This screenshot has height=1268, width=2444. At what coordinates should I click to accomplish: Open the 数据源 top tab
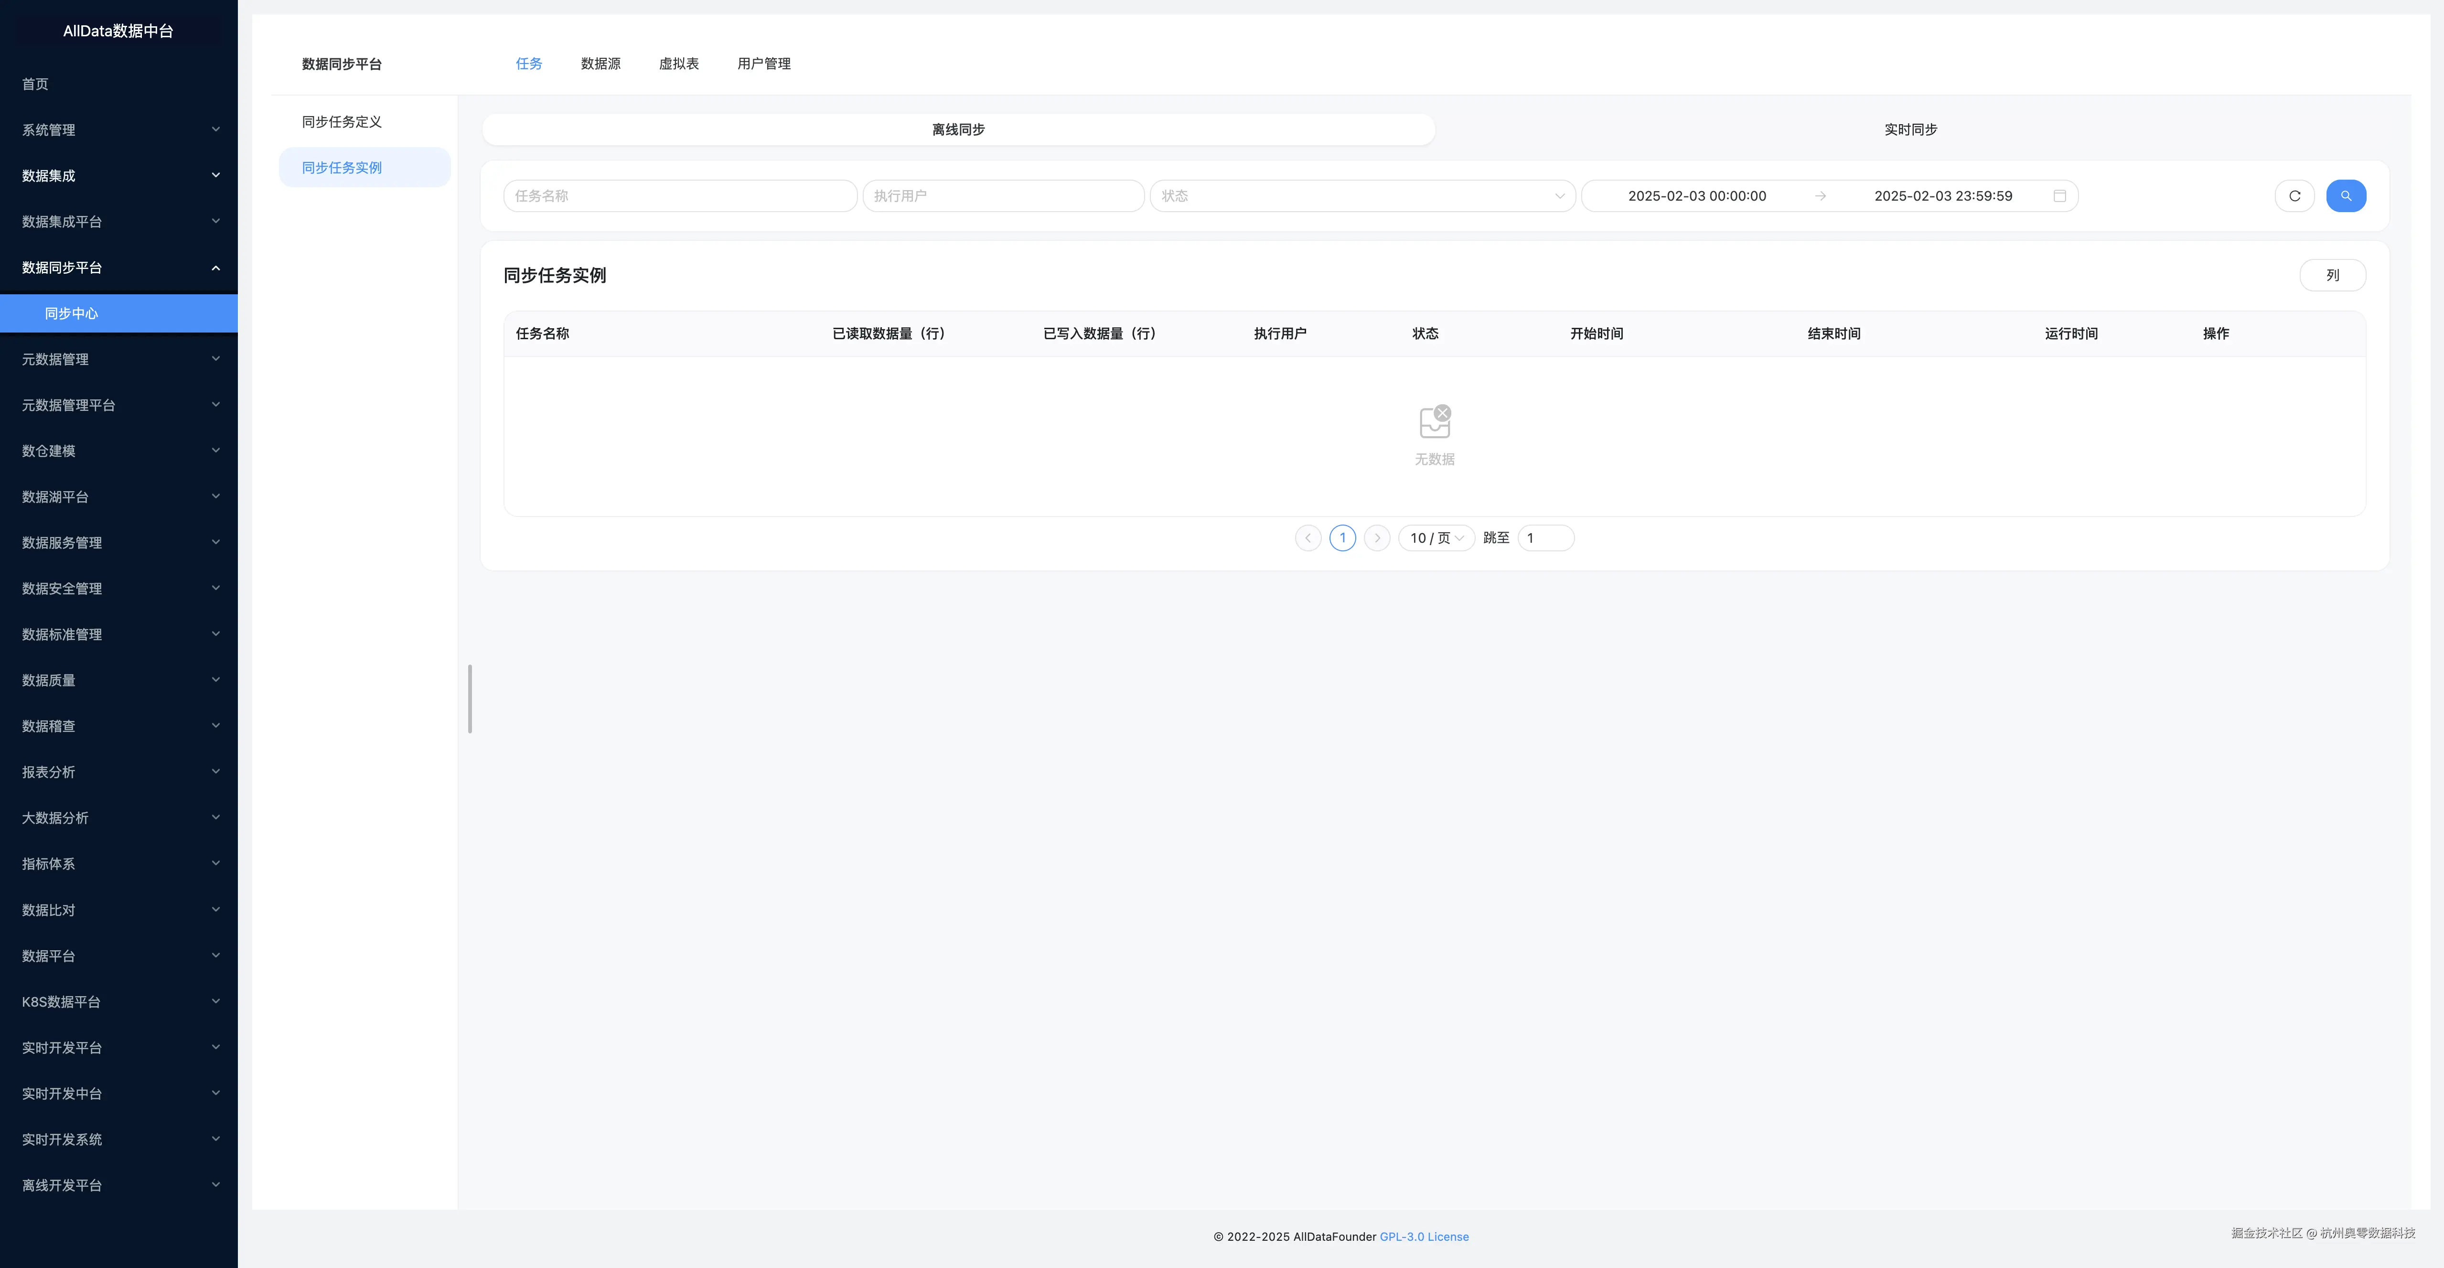click(600, 64)
